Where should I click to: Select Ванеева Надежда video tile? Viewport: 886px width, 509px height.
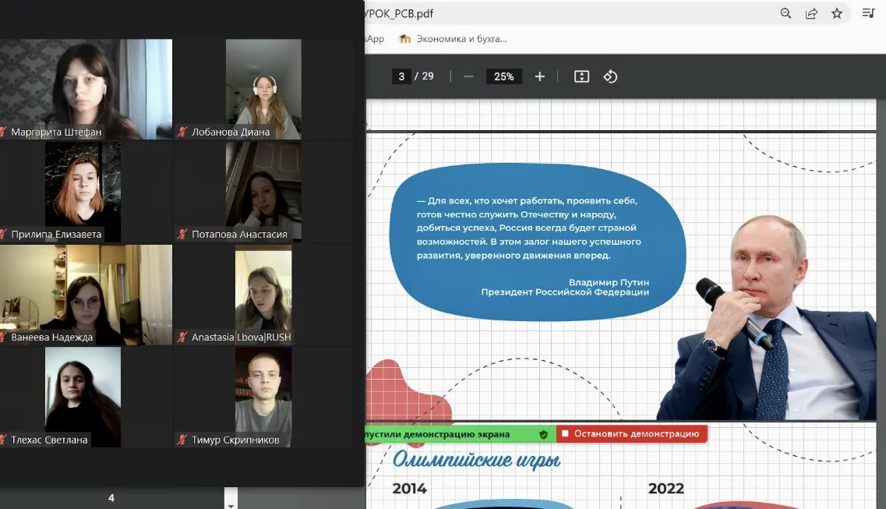tap(86, 295)
